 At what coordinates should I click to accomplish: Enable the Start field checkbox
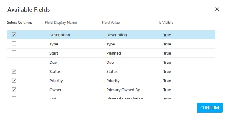tap(14, 53)
